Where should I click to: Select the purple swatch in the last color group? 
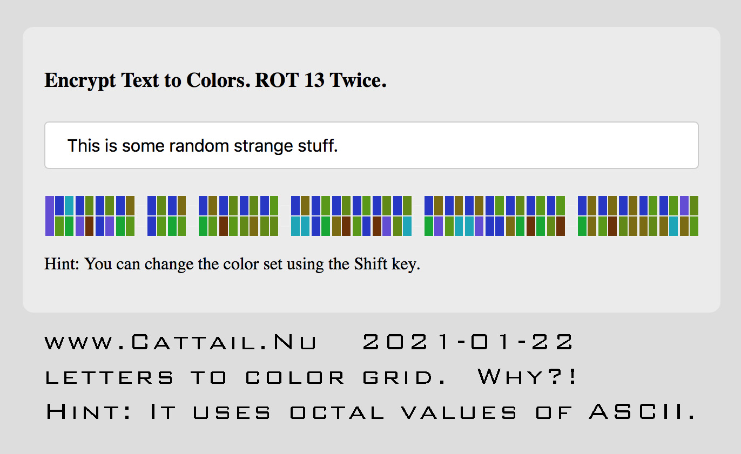click(684, 206)
